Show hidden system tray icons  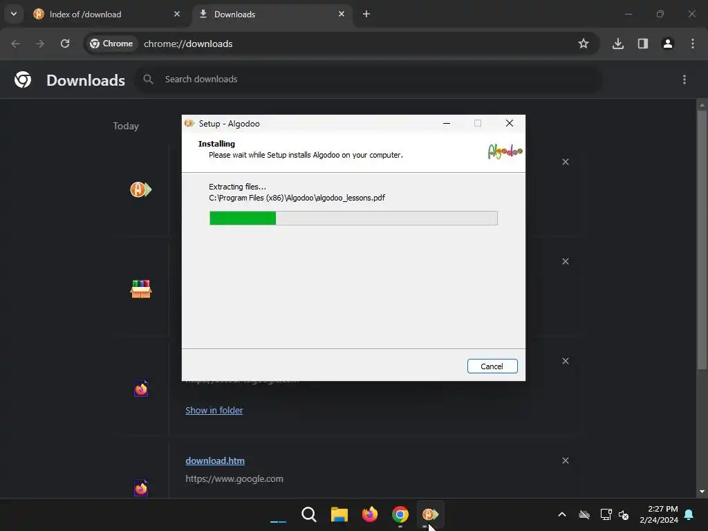pyautogui.click(x=562, y=514)
